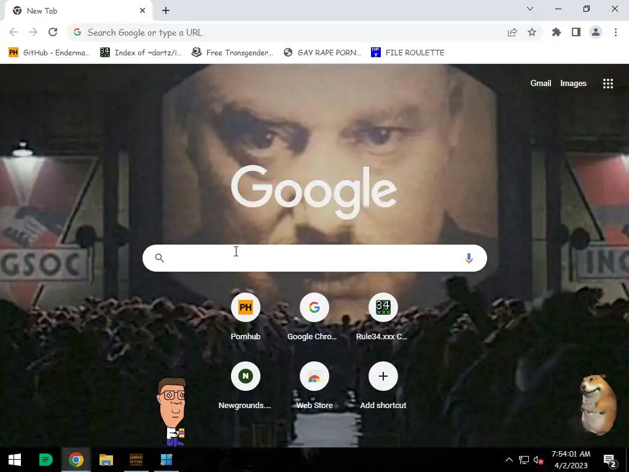Open the Extensions puzzle icon

coord(557,32)
